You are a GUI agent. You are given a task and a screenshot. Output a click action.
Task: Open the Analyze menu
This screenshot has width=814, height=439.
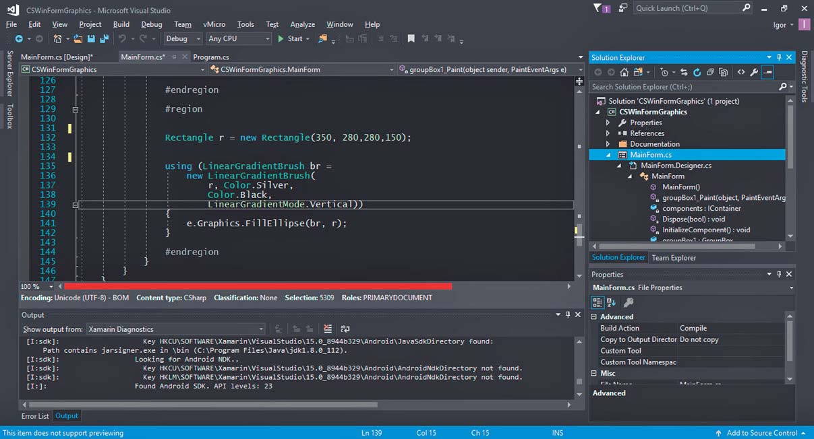[x=303, y=24]
